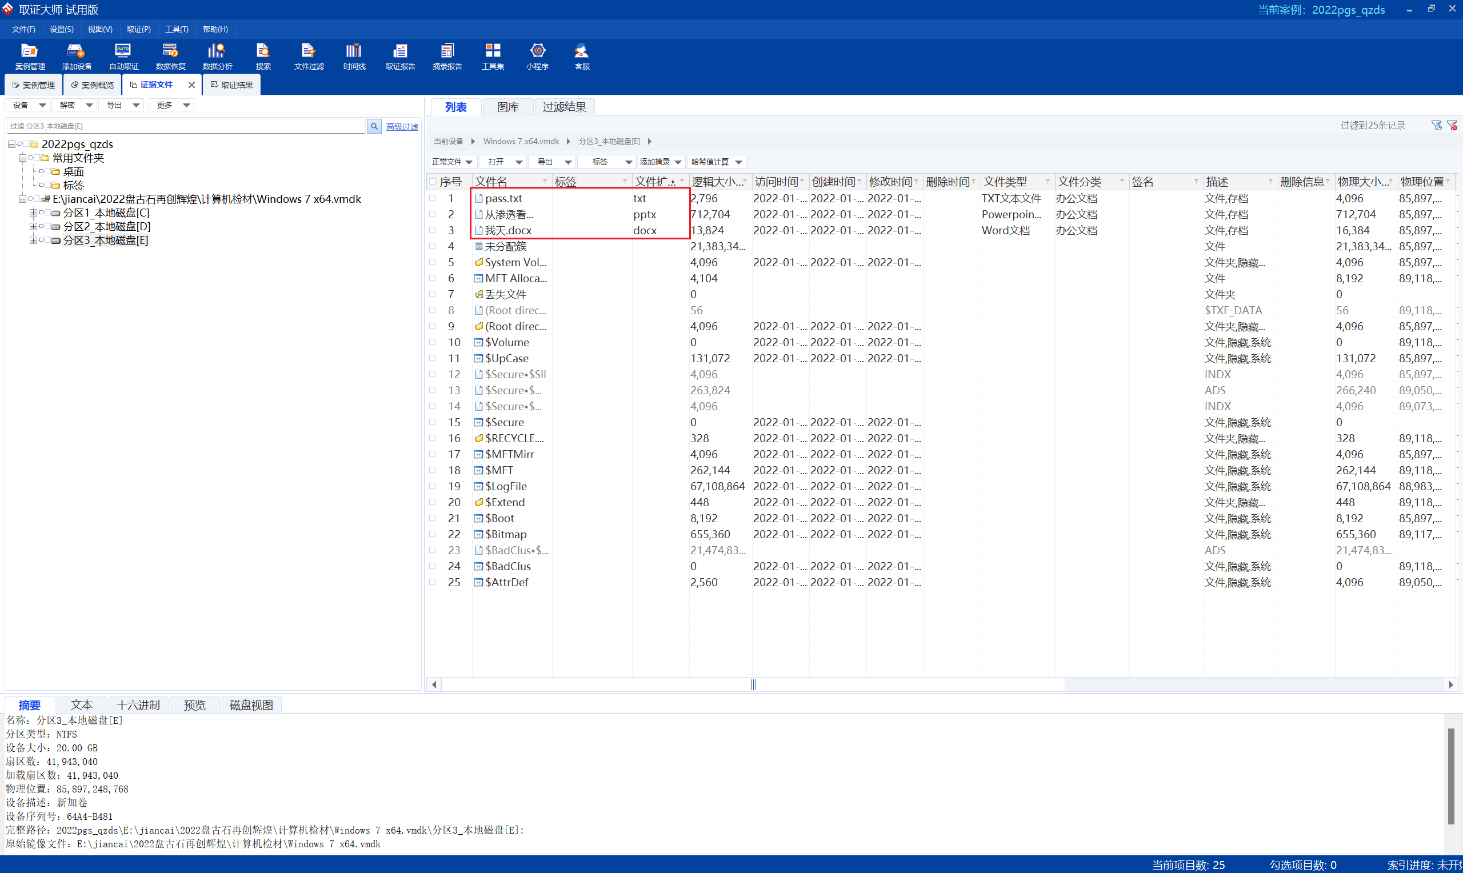Check the box for row 1 pass.txt
Screen dimensions: 1463x873
433,198
